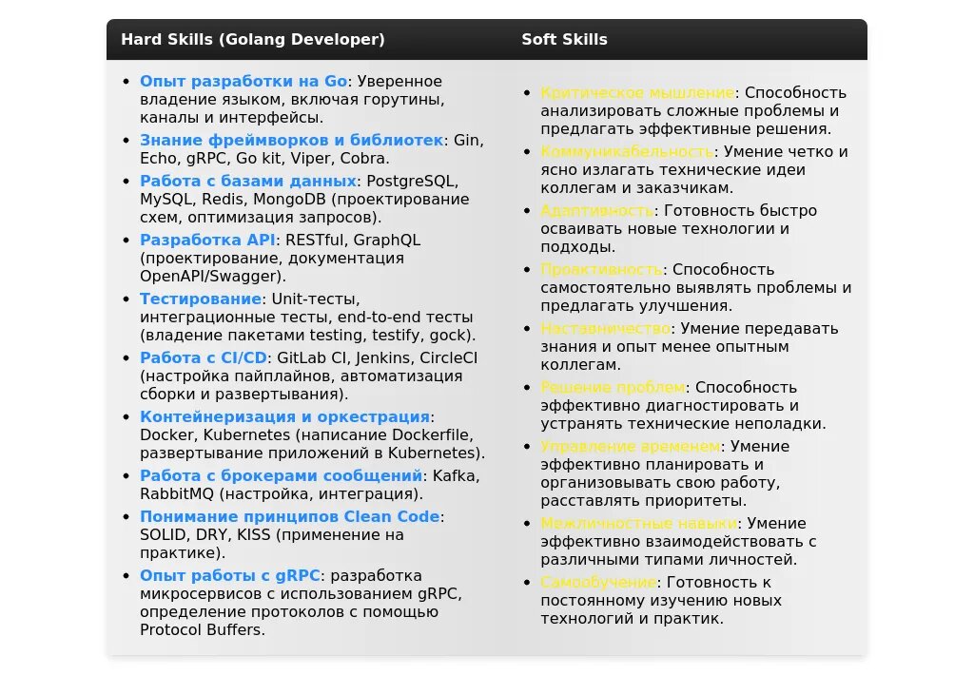974x675 pixels.
Task: Click 'анализировать сложные проблемы и' line
Action: pyautogui.click(x=690, y=111)
